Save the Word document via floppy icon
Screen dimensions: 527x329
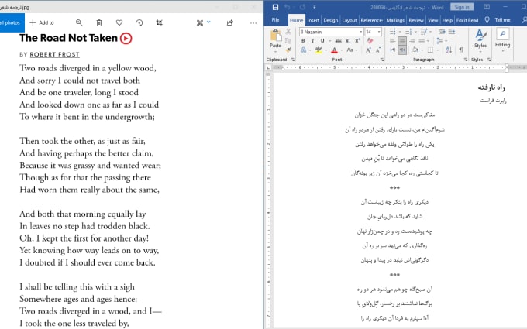click(275, 7)
